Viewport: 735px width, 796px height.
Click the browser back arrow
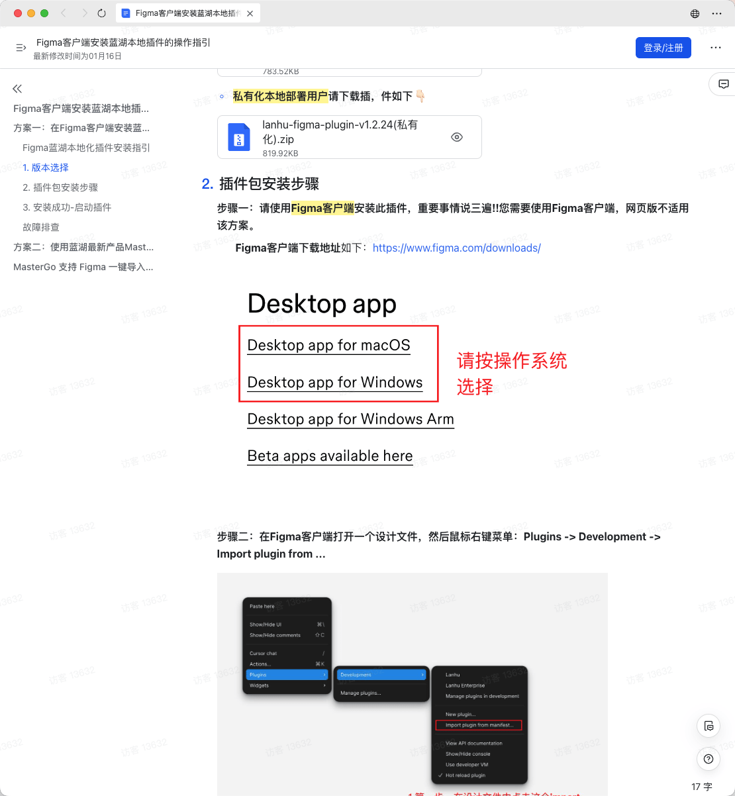[64, 13]
